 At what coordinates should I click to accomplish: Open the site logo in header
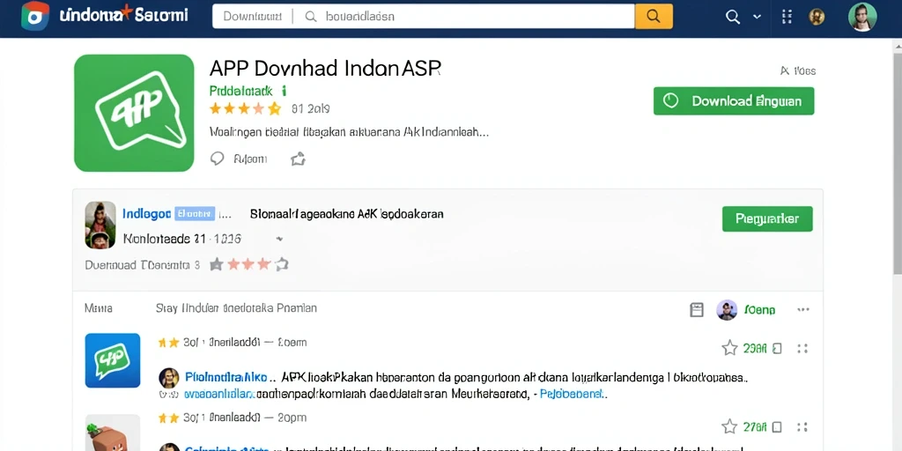35,16
